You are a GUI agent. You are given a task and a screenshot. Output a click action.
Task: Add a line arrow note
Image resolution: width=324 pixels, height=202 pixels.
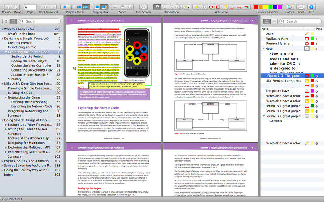click(246, 7)
